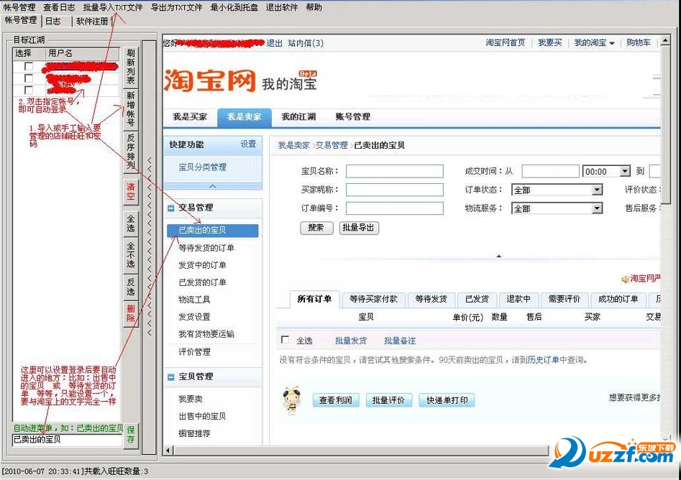Collapse the 交易管理 section
This screenshot has width=681, height=480.
click(170, 208)
